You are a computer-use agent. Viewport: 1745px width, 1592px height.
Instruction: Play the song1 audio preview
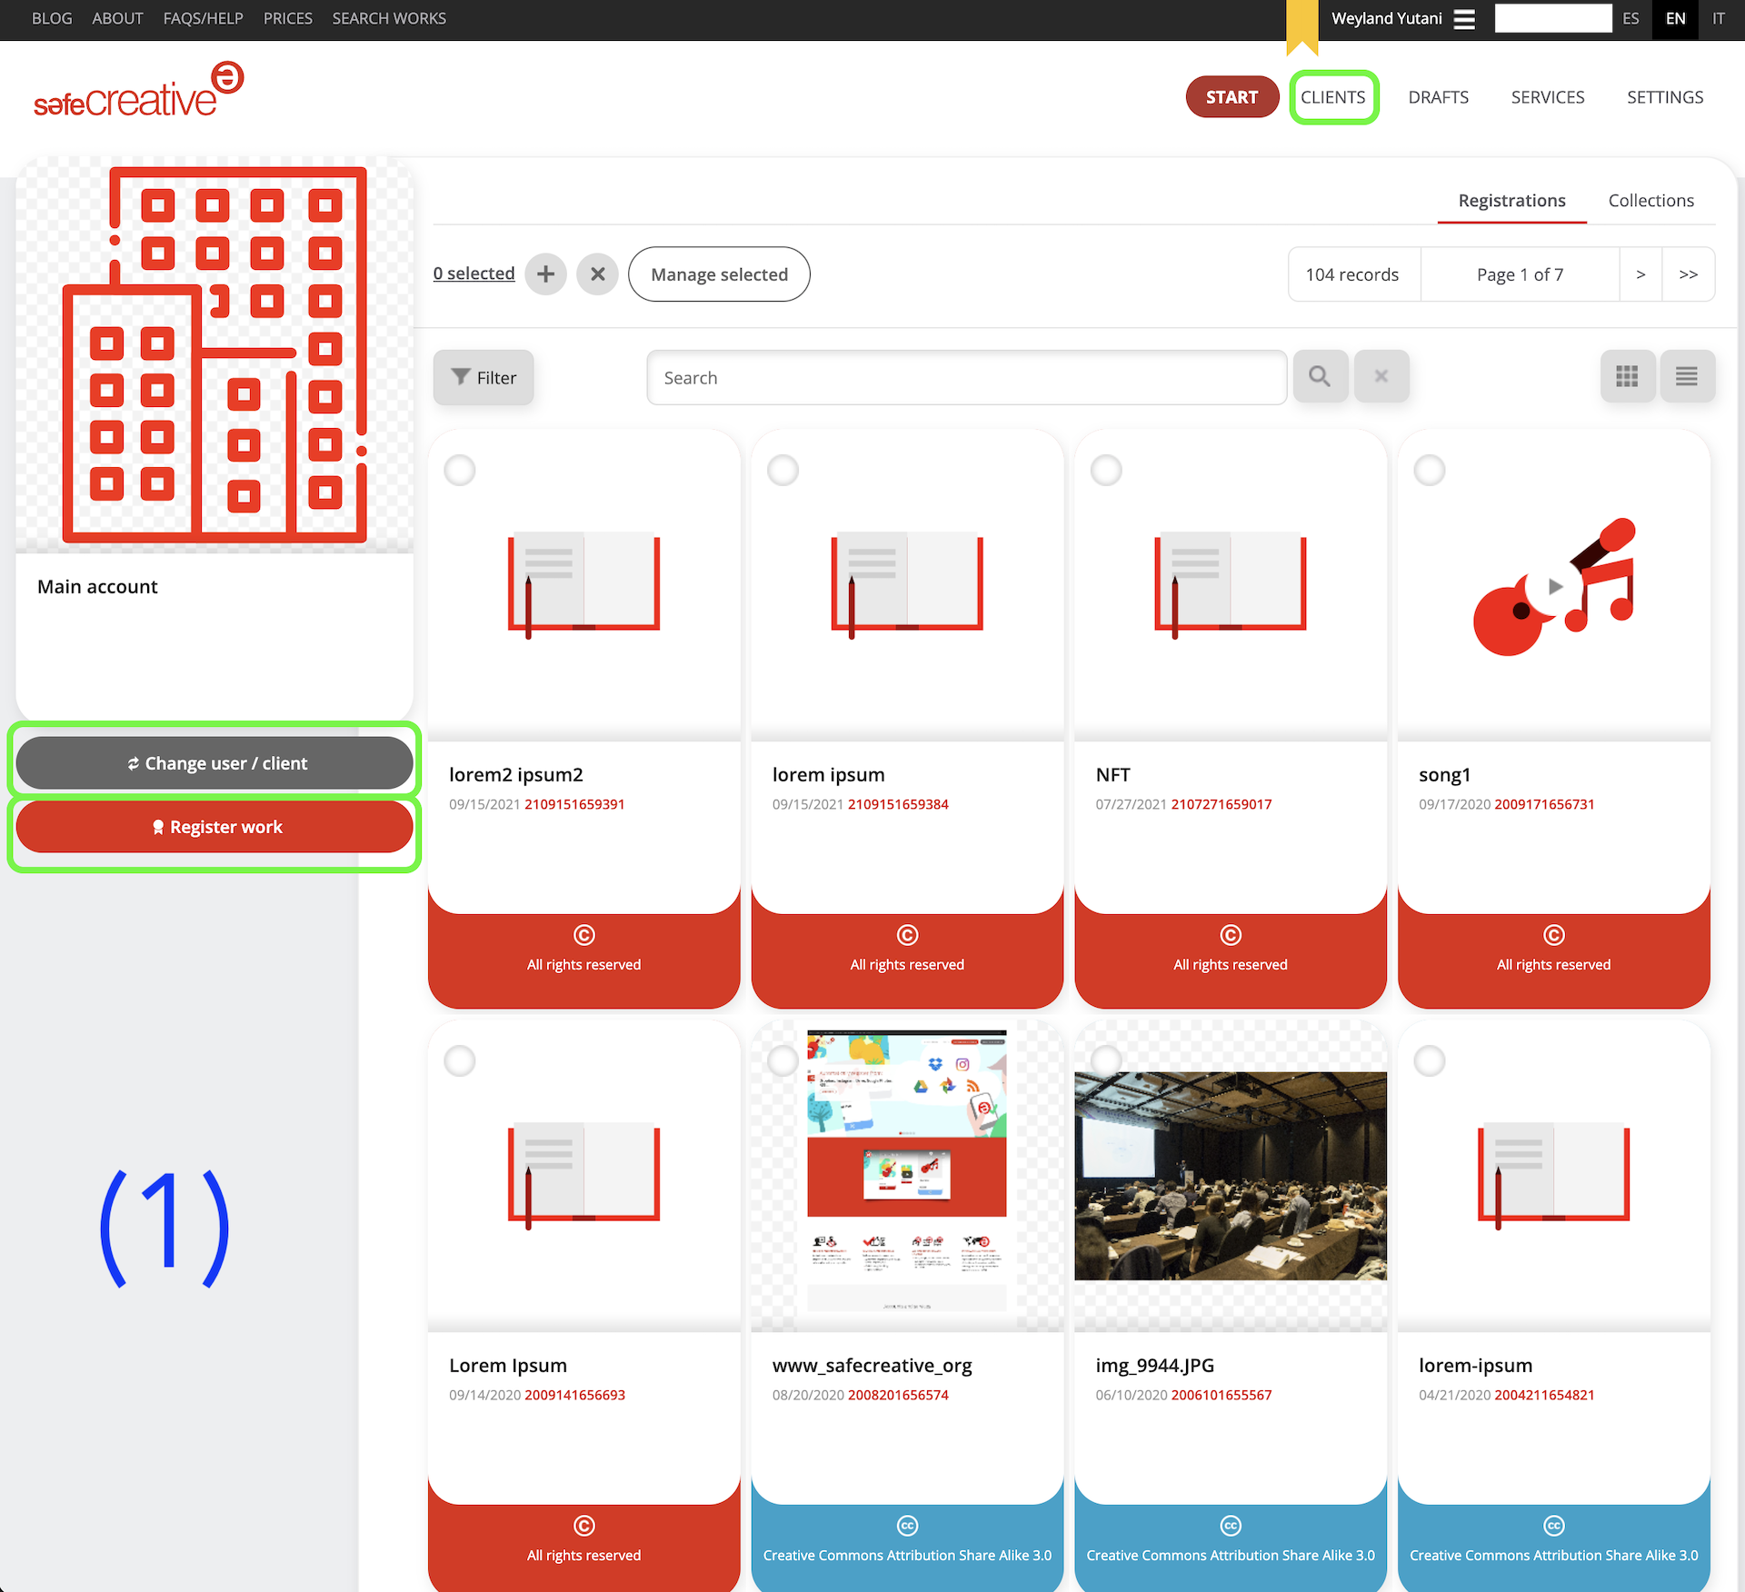click(1554, 586)
